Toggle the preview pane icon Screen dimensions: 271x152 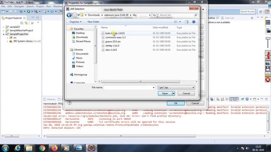coord(187,22)
